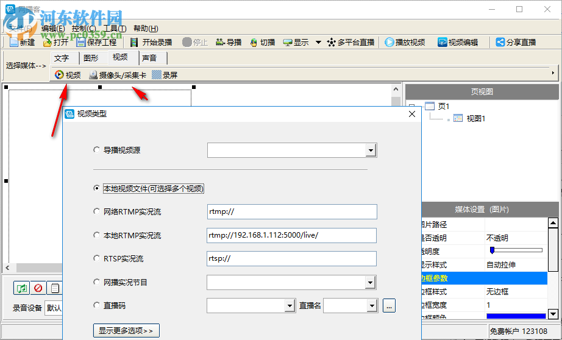Viewport: 562px width, 340px height.
Task: Open 直播名 dropdown list
Action: coord(372,306)
